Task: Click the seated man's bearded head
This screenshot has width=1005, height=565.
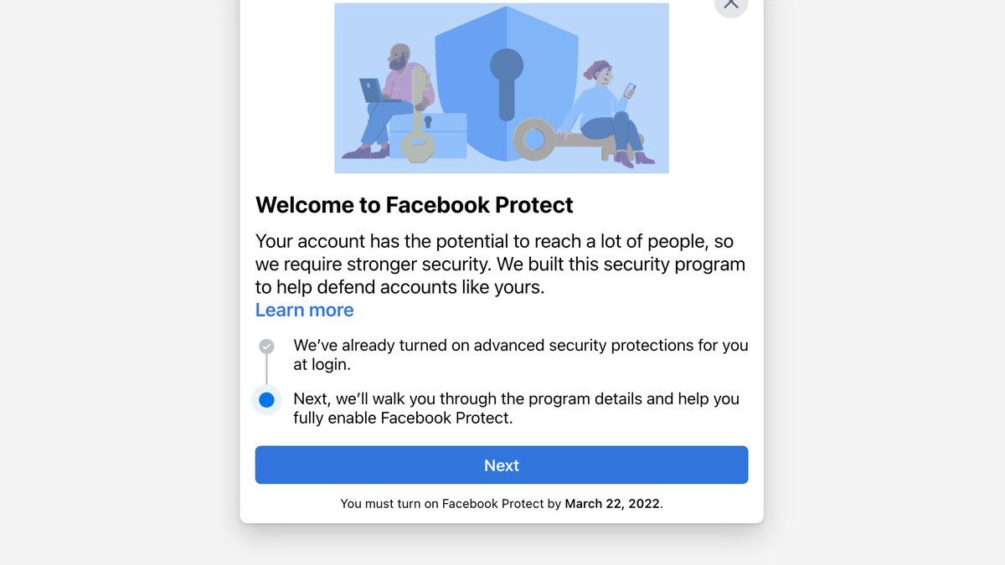Action: coord(397,59)
